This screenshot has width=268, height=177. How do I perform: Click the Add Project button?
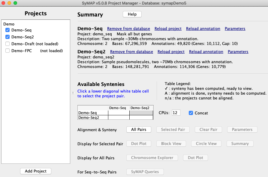35,171
